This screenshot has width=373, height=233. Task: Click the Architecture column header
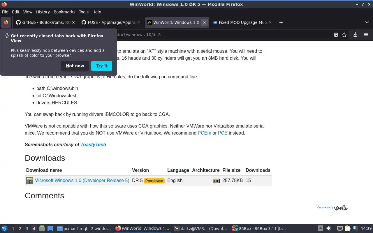(x=206, y=170)
